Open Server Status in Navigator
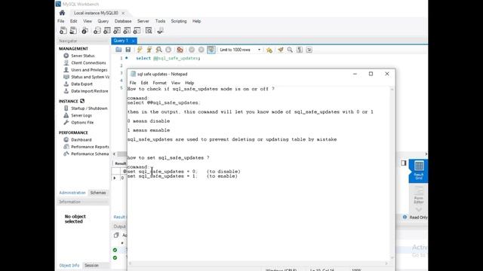 point(82,56)
